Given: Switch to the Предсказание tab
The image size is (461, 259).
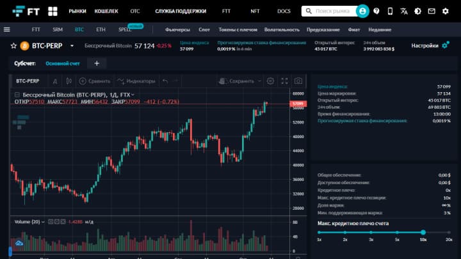Looking at the screenshot, I should pos(323,29).
